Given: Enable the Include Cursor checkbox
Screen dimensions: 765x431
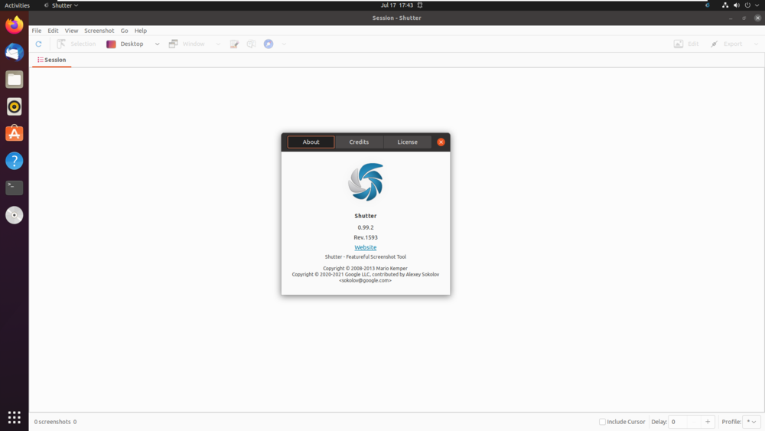Looking at the screenshot, I should pyautogui.click(x=603, y=422).
